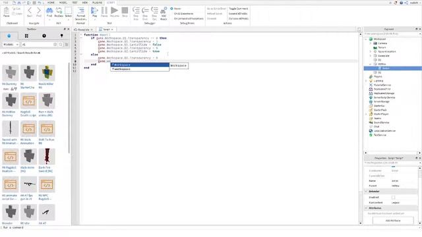Close the Script document tab
The image size is (422, 237).
[112, 29]
